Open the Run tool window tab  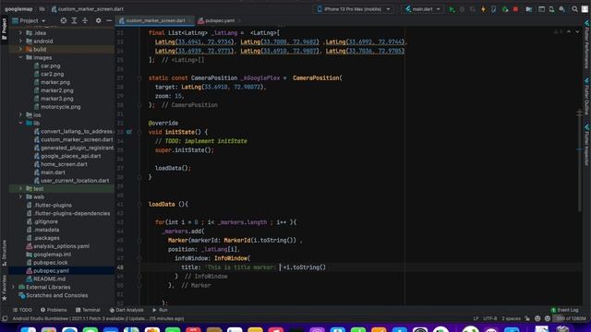tap(160, 310)
